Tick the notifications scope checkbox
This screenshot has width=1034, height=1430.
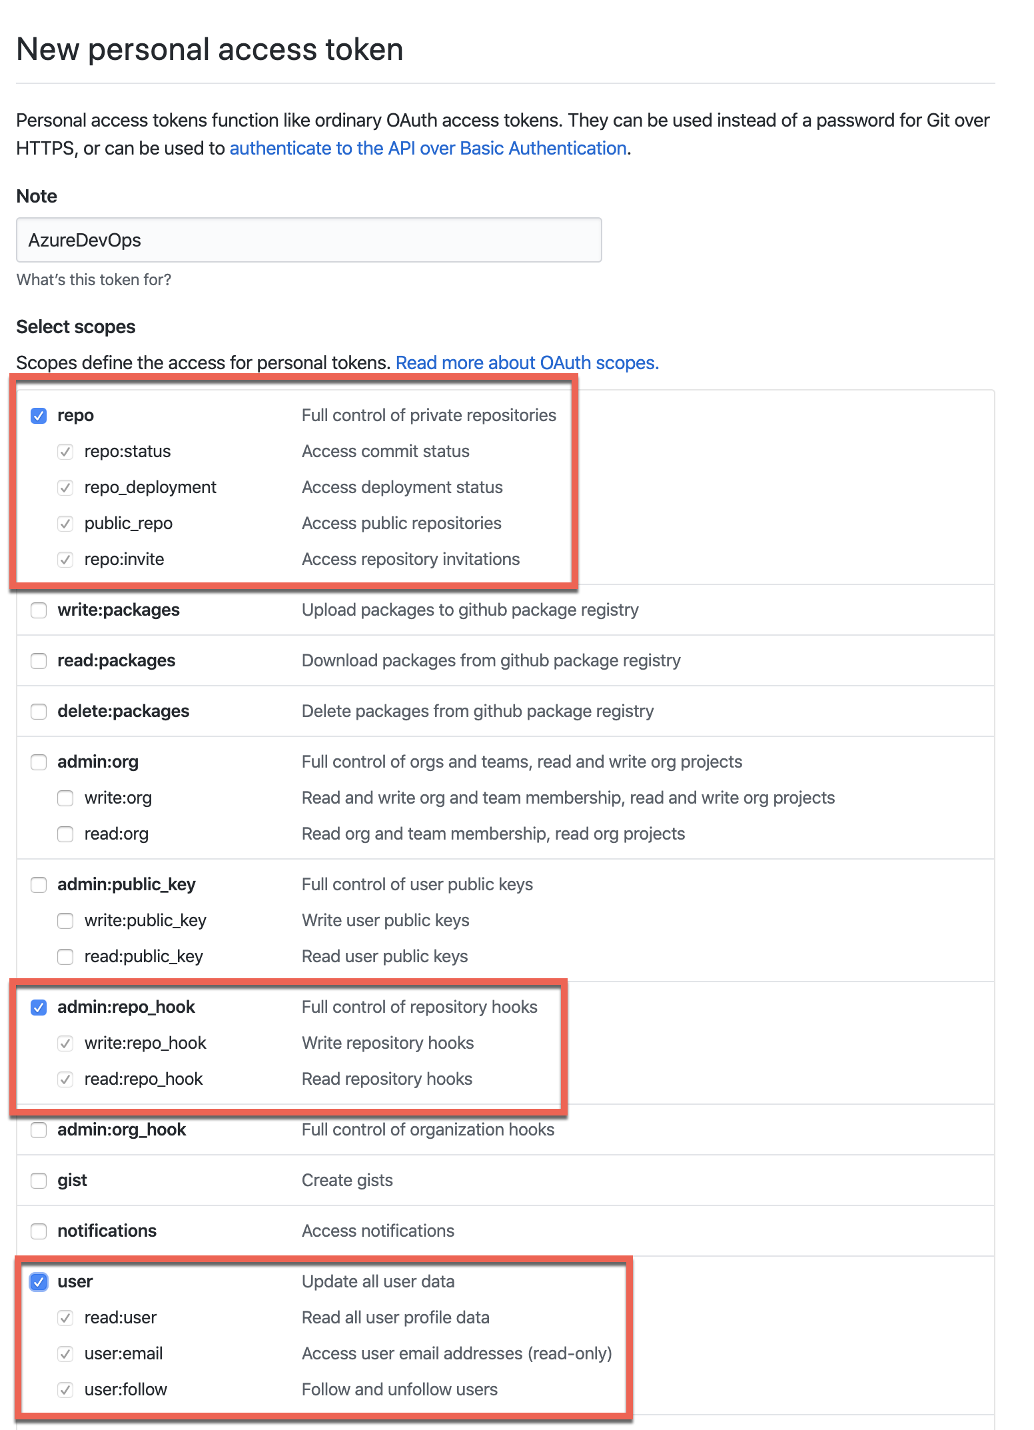click(39, 1231)
